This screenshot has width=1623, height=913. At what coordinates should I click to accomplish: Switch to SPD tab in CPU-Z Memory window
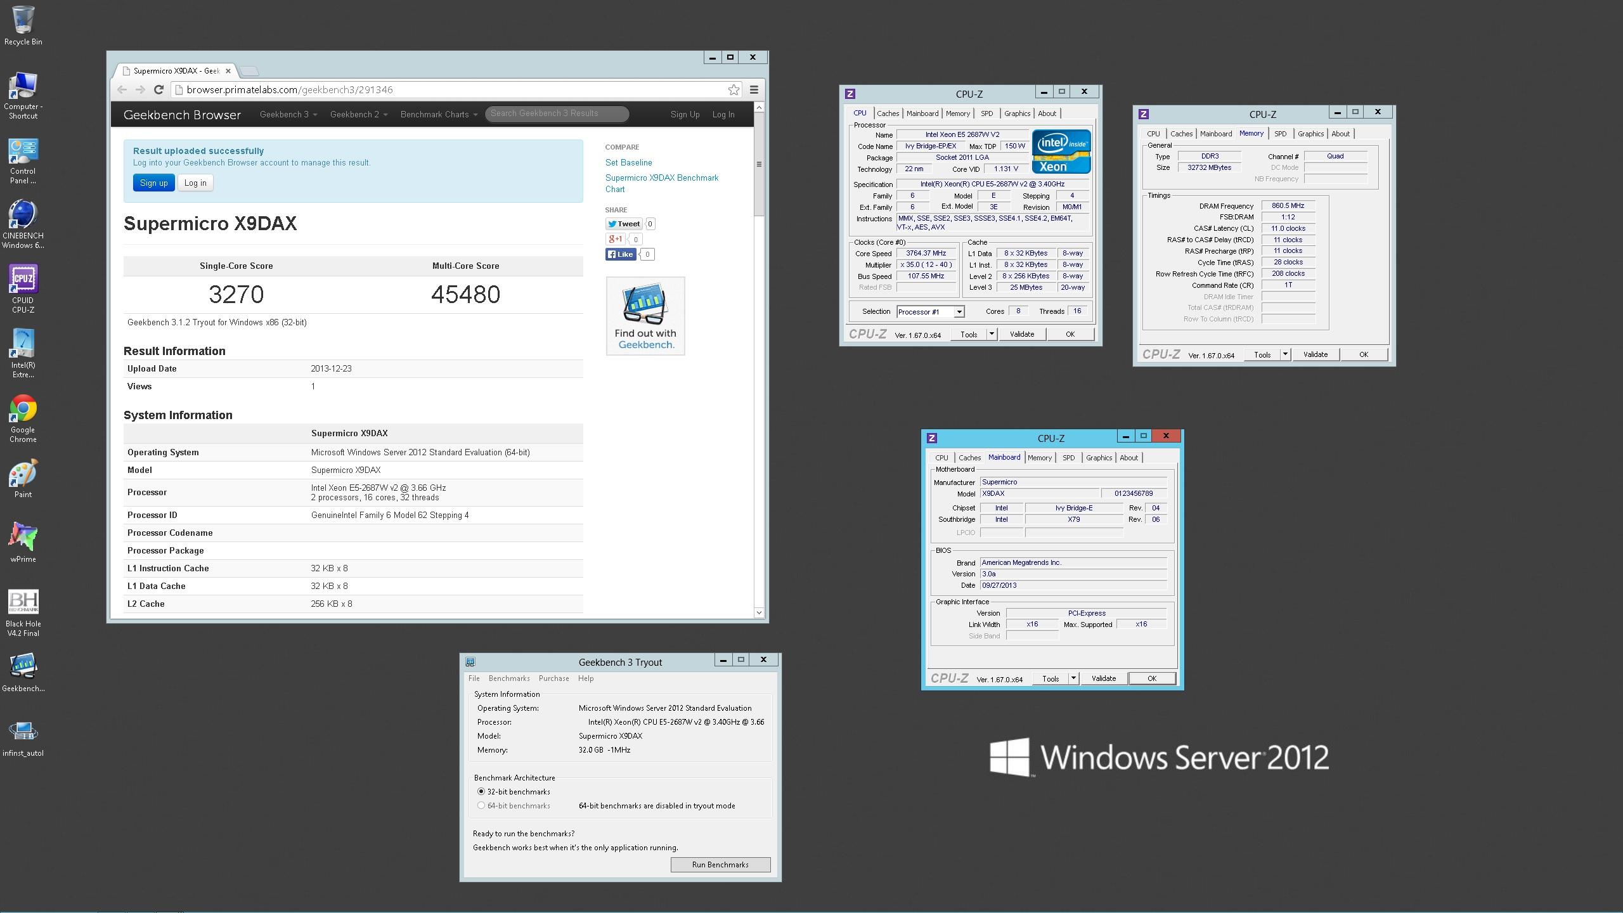click(x=1280, y=134)
